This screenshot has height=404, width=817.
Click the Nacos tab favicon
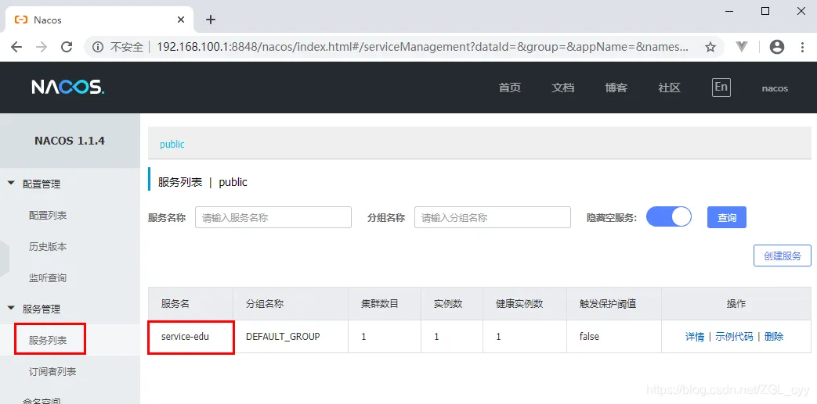point(21,20)
